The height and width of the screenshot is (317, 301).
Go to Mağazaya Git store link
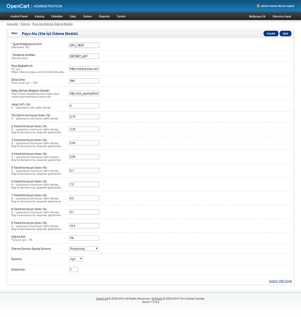(x=257, y=17)
